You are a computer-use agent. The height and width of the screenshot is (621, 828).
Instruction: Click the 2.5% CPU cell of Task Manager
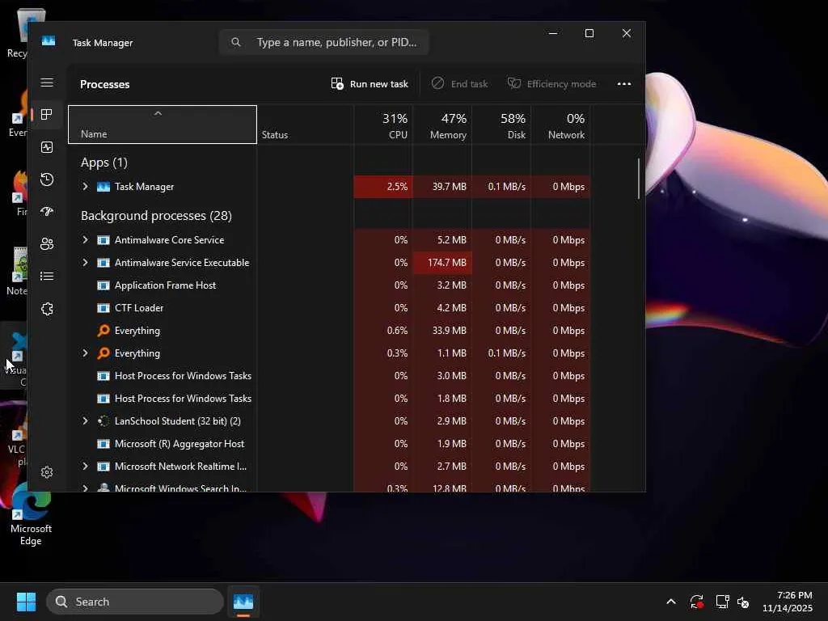[383, 187]
